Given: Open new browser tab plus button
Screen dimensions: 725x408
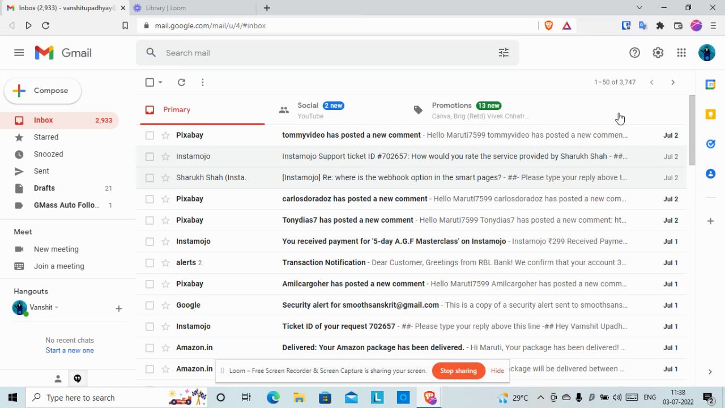Looking at the screenshot, I should [267, 8].
